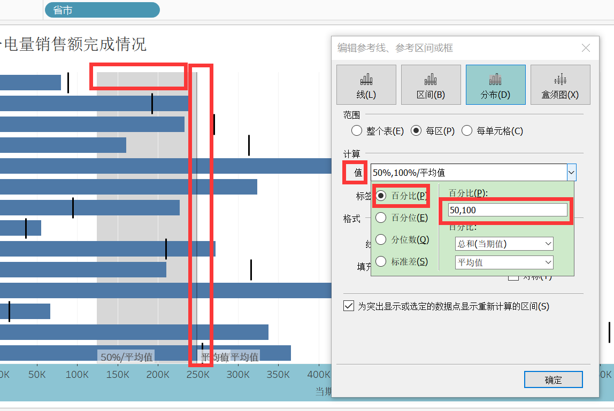The image size is (614, 411).
Task: Open the 平均值 aggregation dropdown
Action: pyautogui.click(x=504, y=262)
